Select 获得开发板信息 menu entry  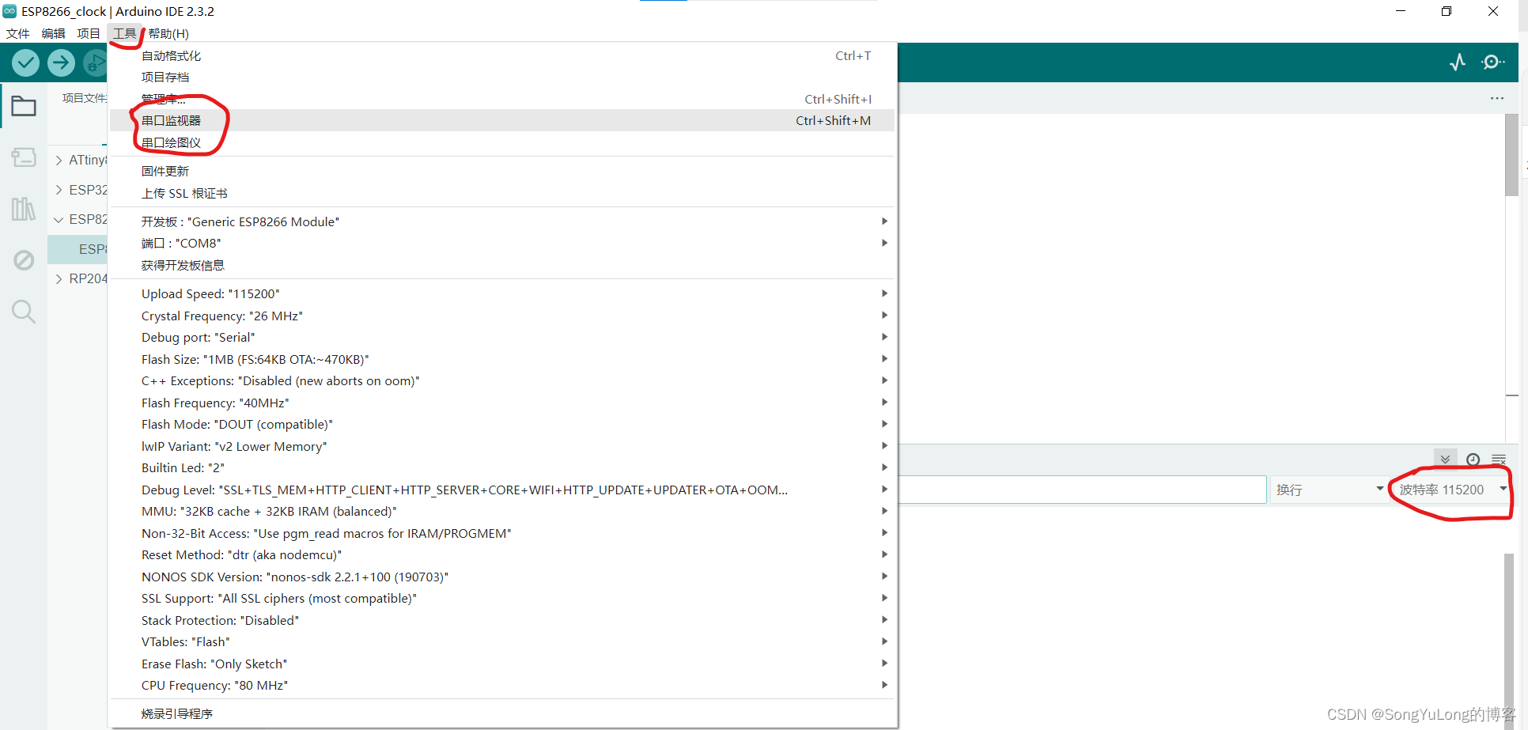pos(502,265)
